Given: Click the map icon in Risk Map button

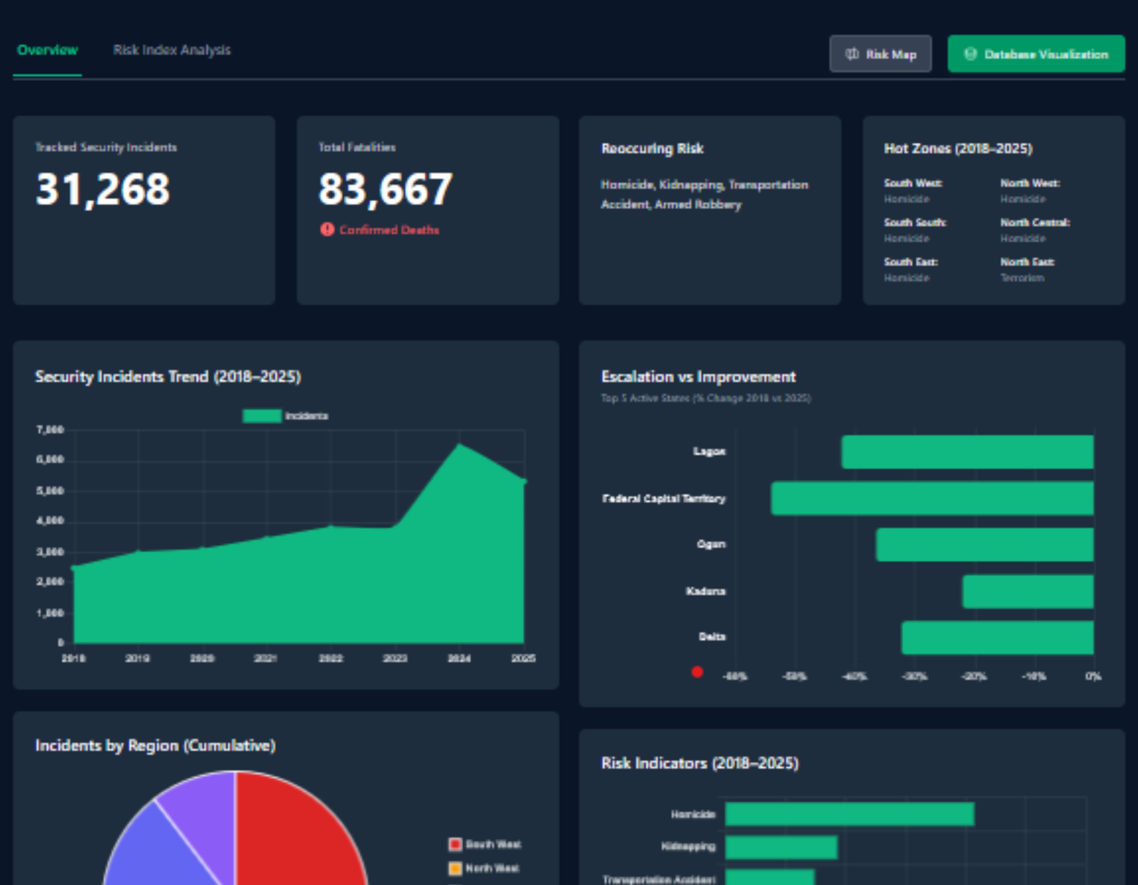Looking at the screenshot, I should coord(852,54).
